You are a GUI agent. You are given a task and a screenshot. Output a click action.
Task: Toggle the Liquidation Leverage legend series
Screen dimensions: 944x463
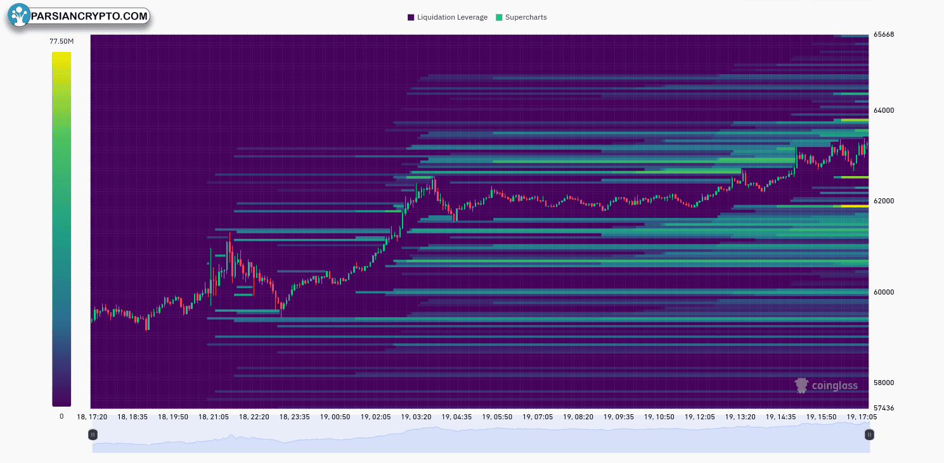point(448,17)
